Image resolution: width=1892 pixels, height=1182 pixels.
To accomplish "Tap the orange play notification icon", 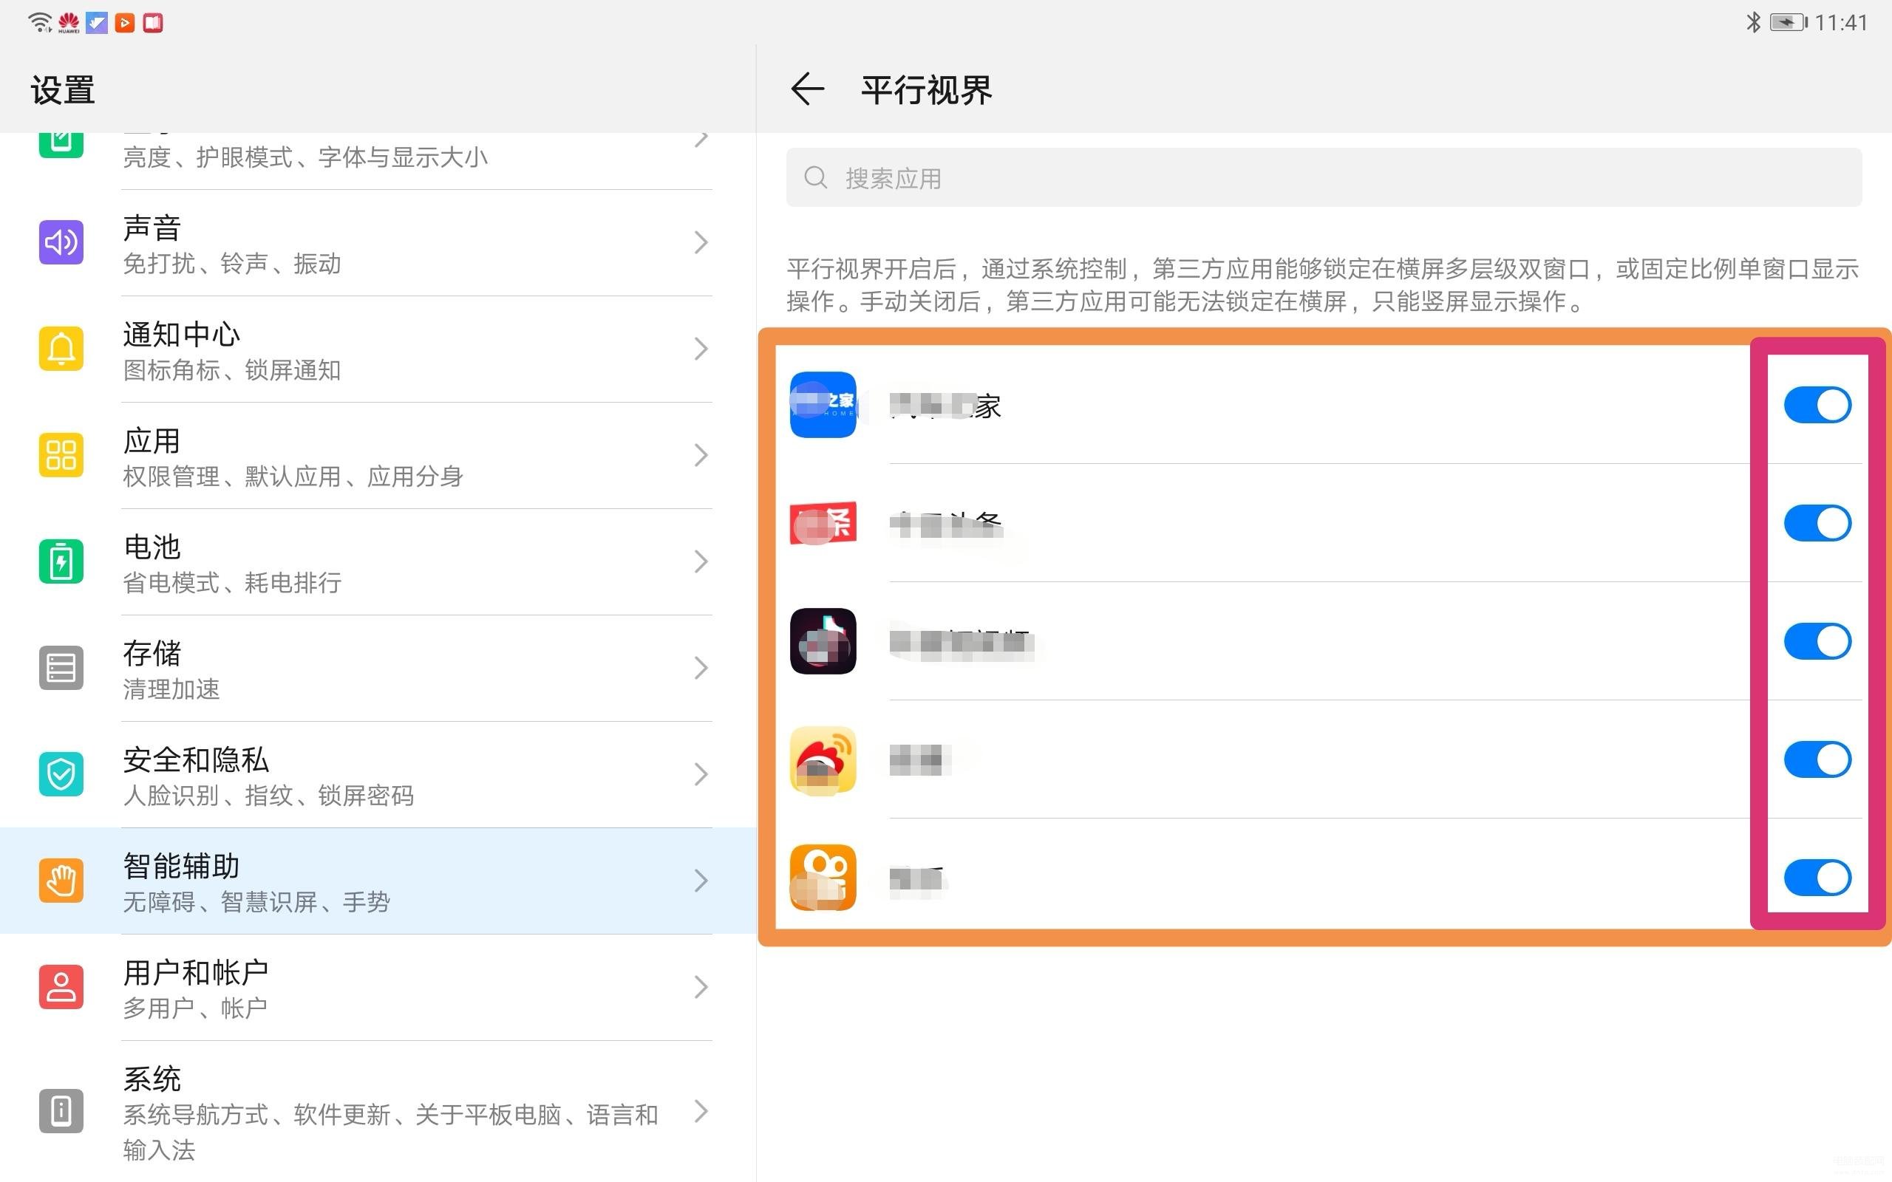I will 124,23.
